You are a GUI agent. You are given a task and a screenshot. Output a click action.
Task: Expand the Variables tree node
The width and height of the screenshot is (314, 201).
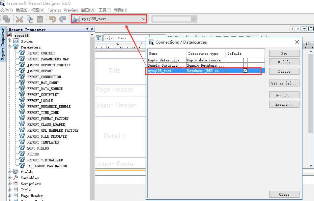click(9, 177)
